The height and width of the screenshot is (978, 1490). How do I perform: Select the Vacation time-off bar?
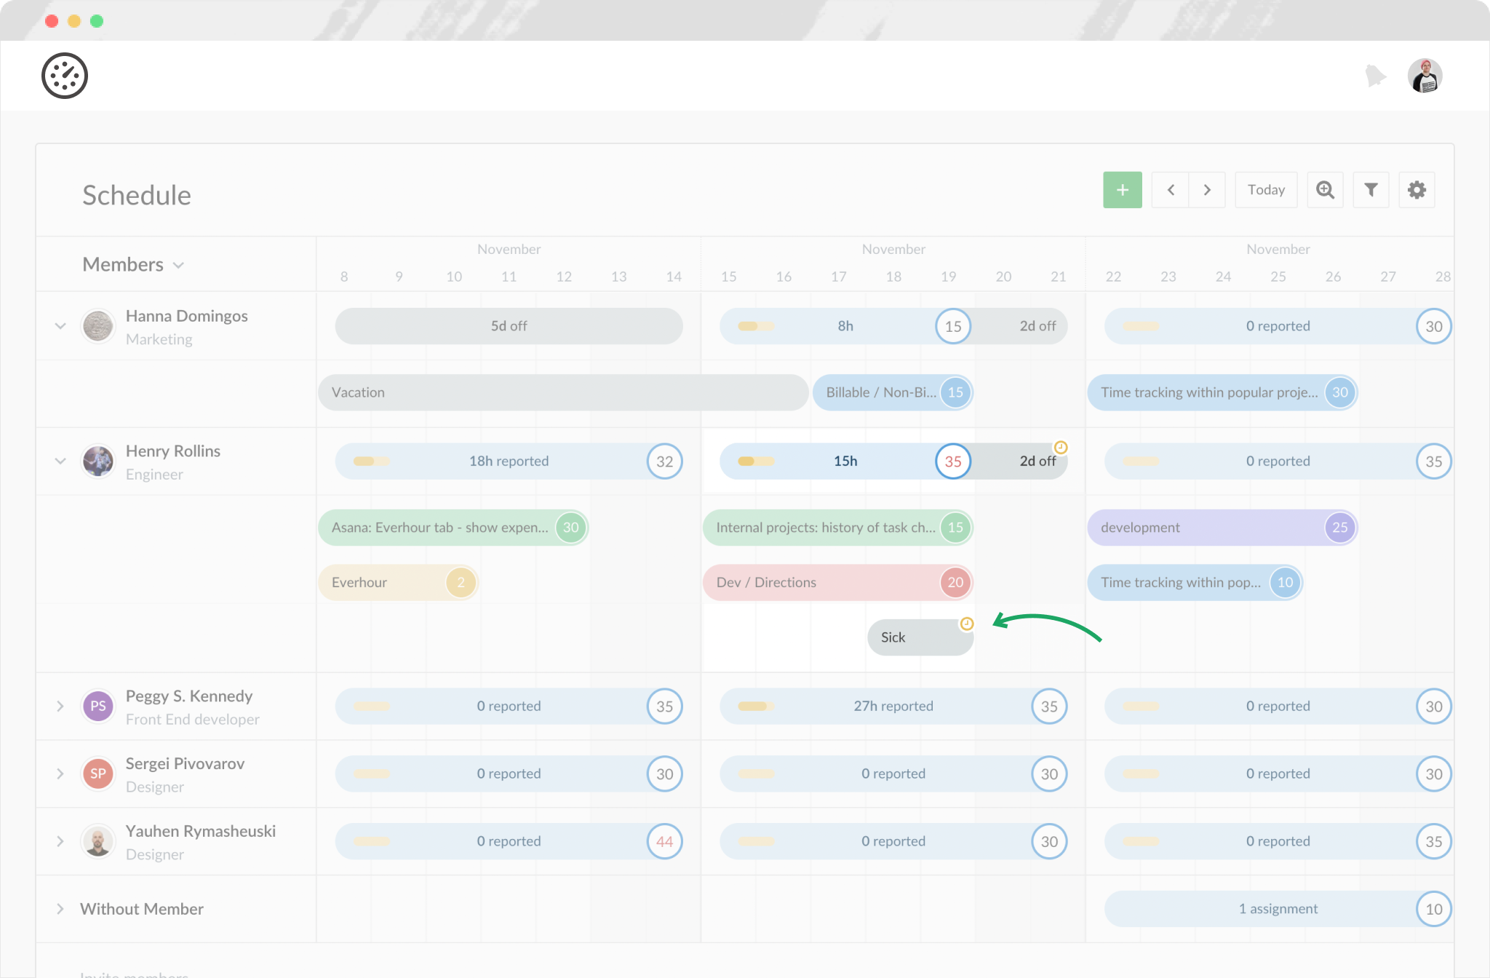[x=562, y=392]
